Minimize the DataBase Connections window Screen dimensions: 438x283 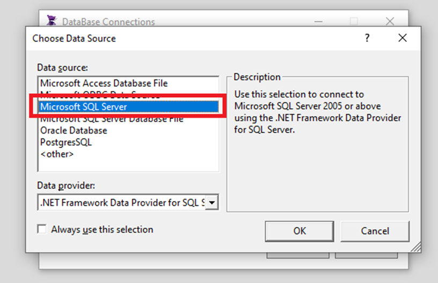click(x=318, y=21)
